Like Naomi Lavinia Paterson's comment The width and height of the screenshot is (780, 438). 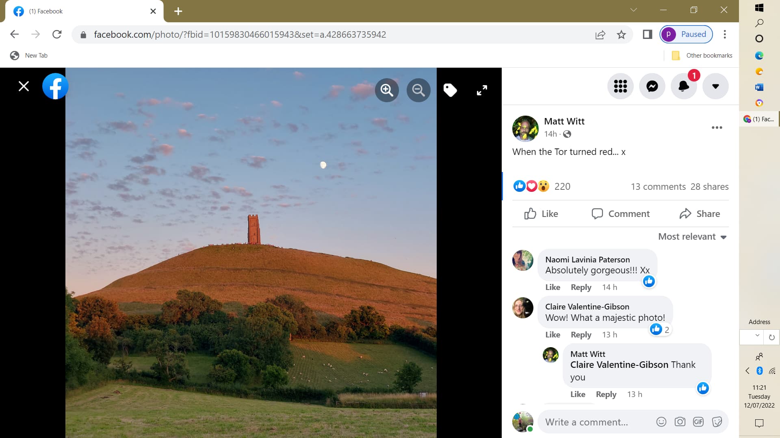(x=552, y=287)
